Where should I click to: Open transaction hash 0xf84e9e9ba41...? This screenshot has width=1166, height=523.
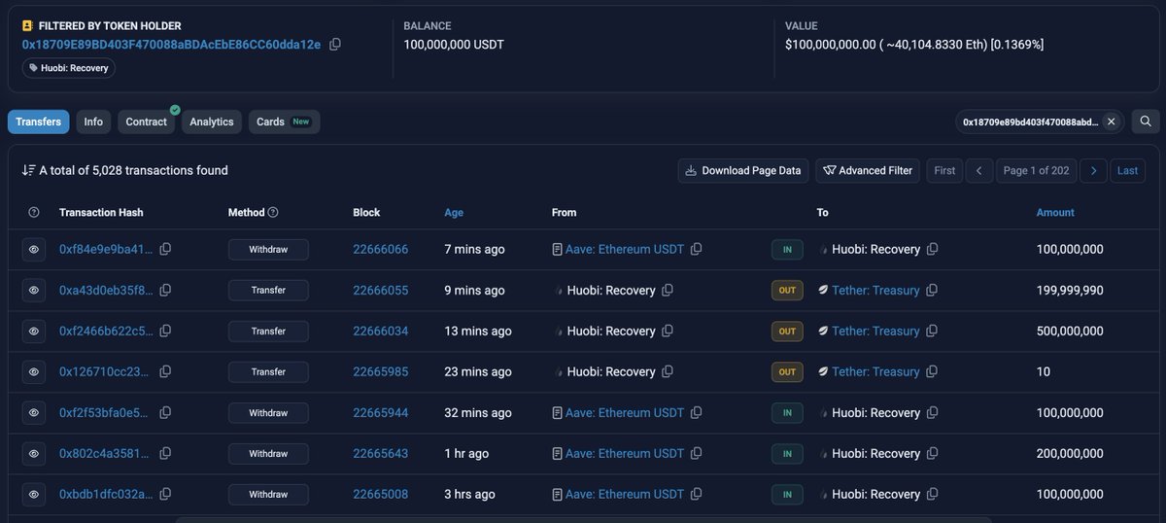click(x=106, y=250)
